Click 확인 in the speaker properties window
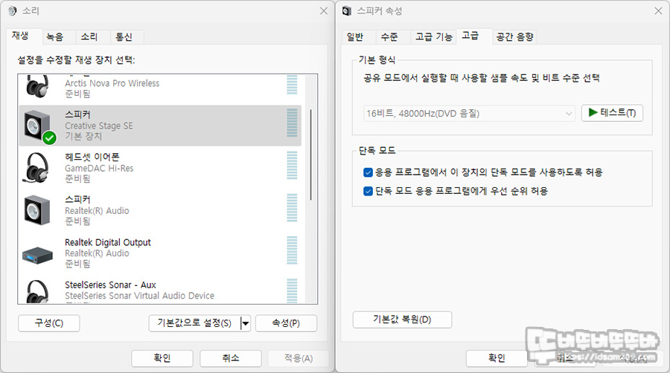This screenshot has height=373, width=670. 497,358
